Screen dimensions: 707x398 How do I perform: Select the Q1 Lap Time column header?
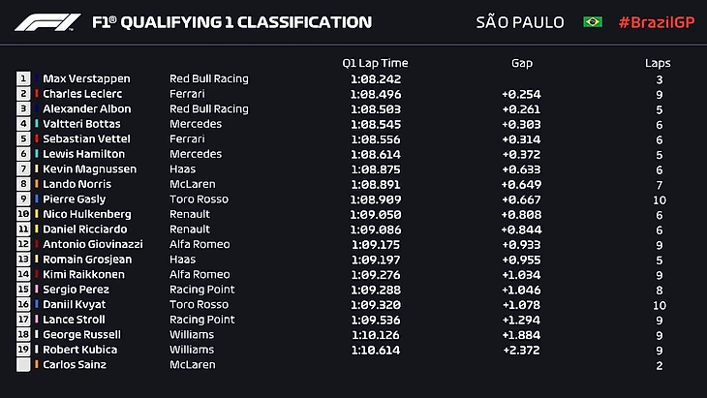pyautogui.click(x=375, y=63)
